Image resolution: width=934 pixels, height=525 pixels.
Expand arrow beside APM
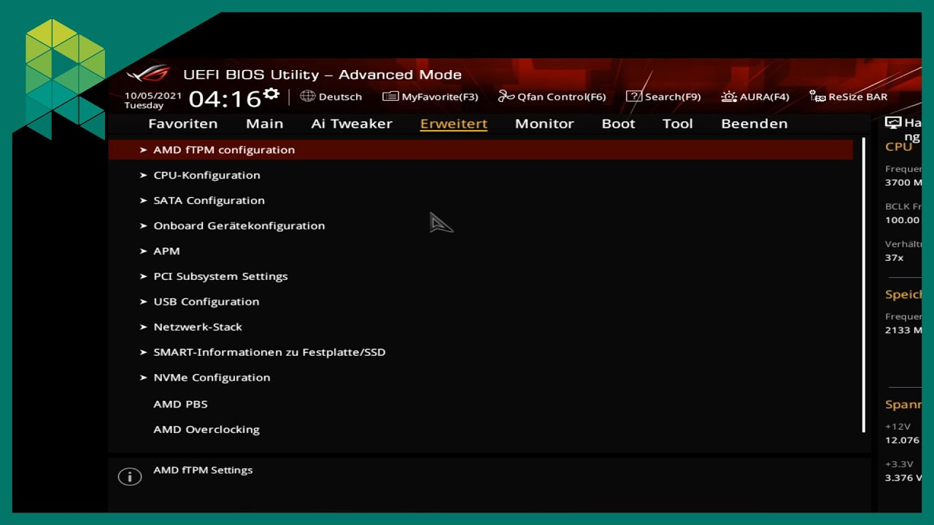pyautogui.click(x=144, y=251)
